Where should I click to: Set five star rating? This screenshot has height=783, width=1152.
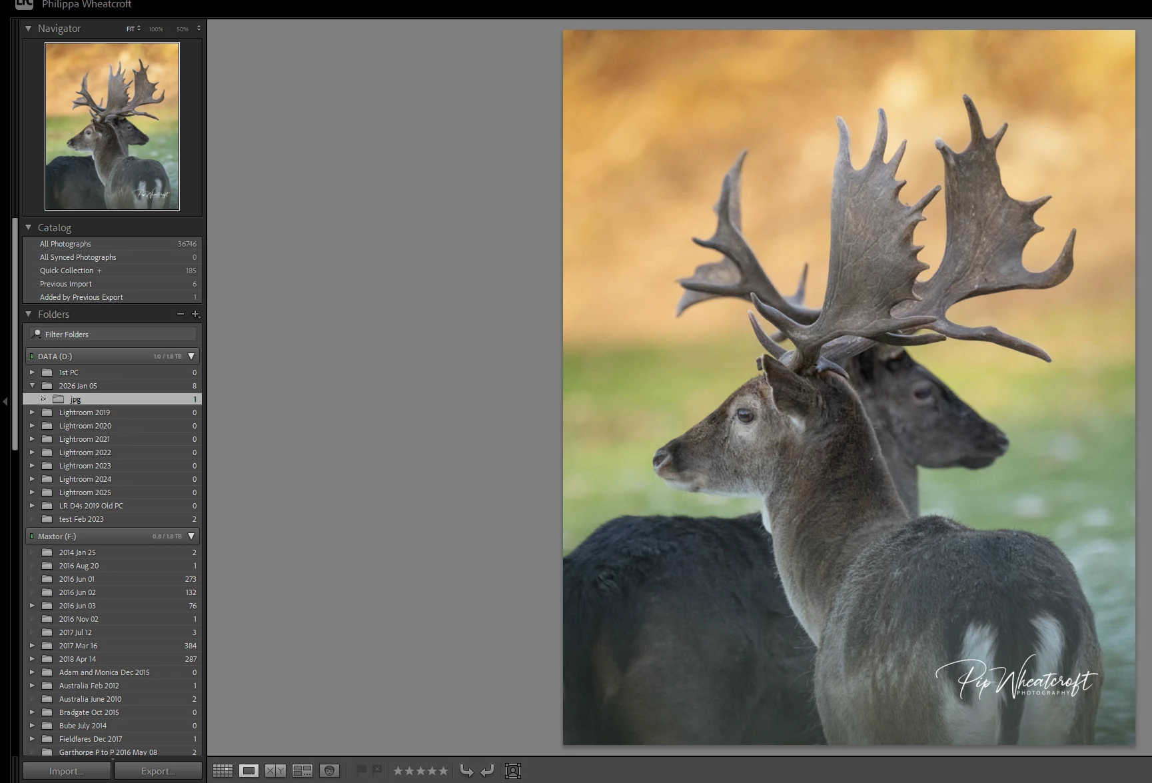(x=443, y=771)
